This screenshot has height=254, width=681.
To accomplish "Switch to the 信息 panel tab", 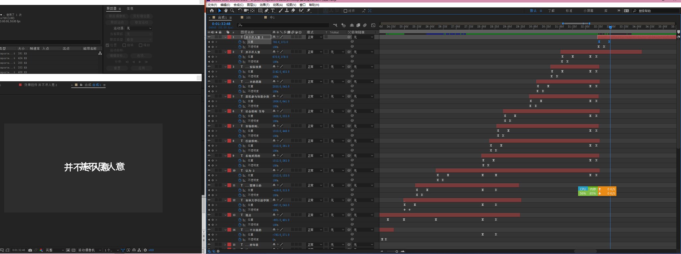I will pos(130,8).
